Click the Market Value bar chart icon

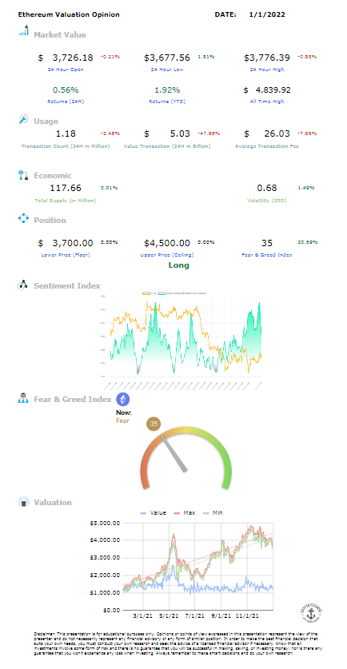pyautogui.click(x=23, y=32)
